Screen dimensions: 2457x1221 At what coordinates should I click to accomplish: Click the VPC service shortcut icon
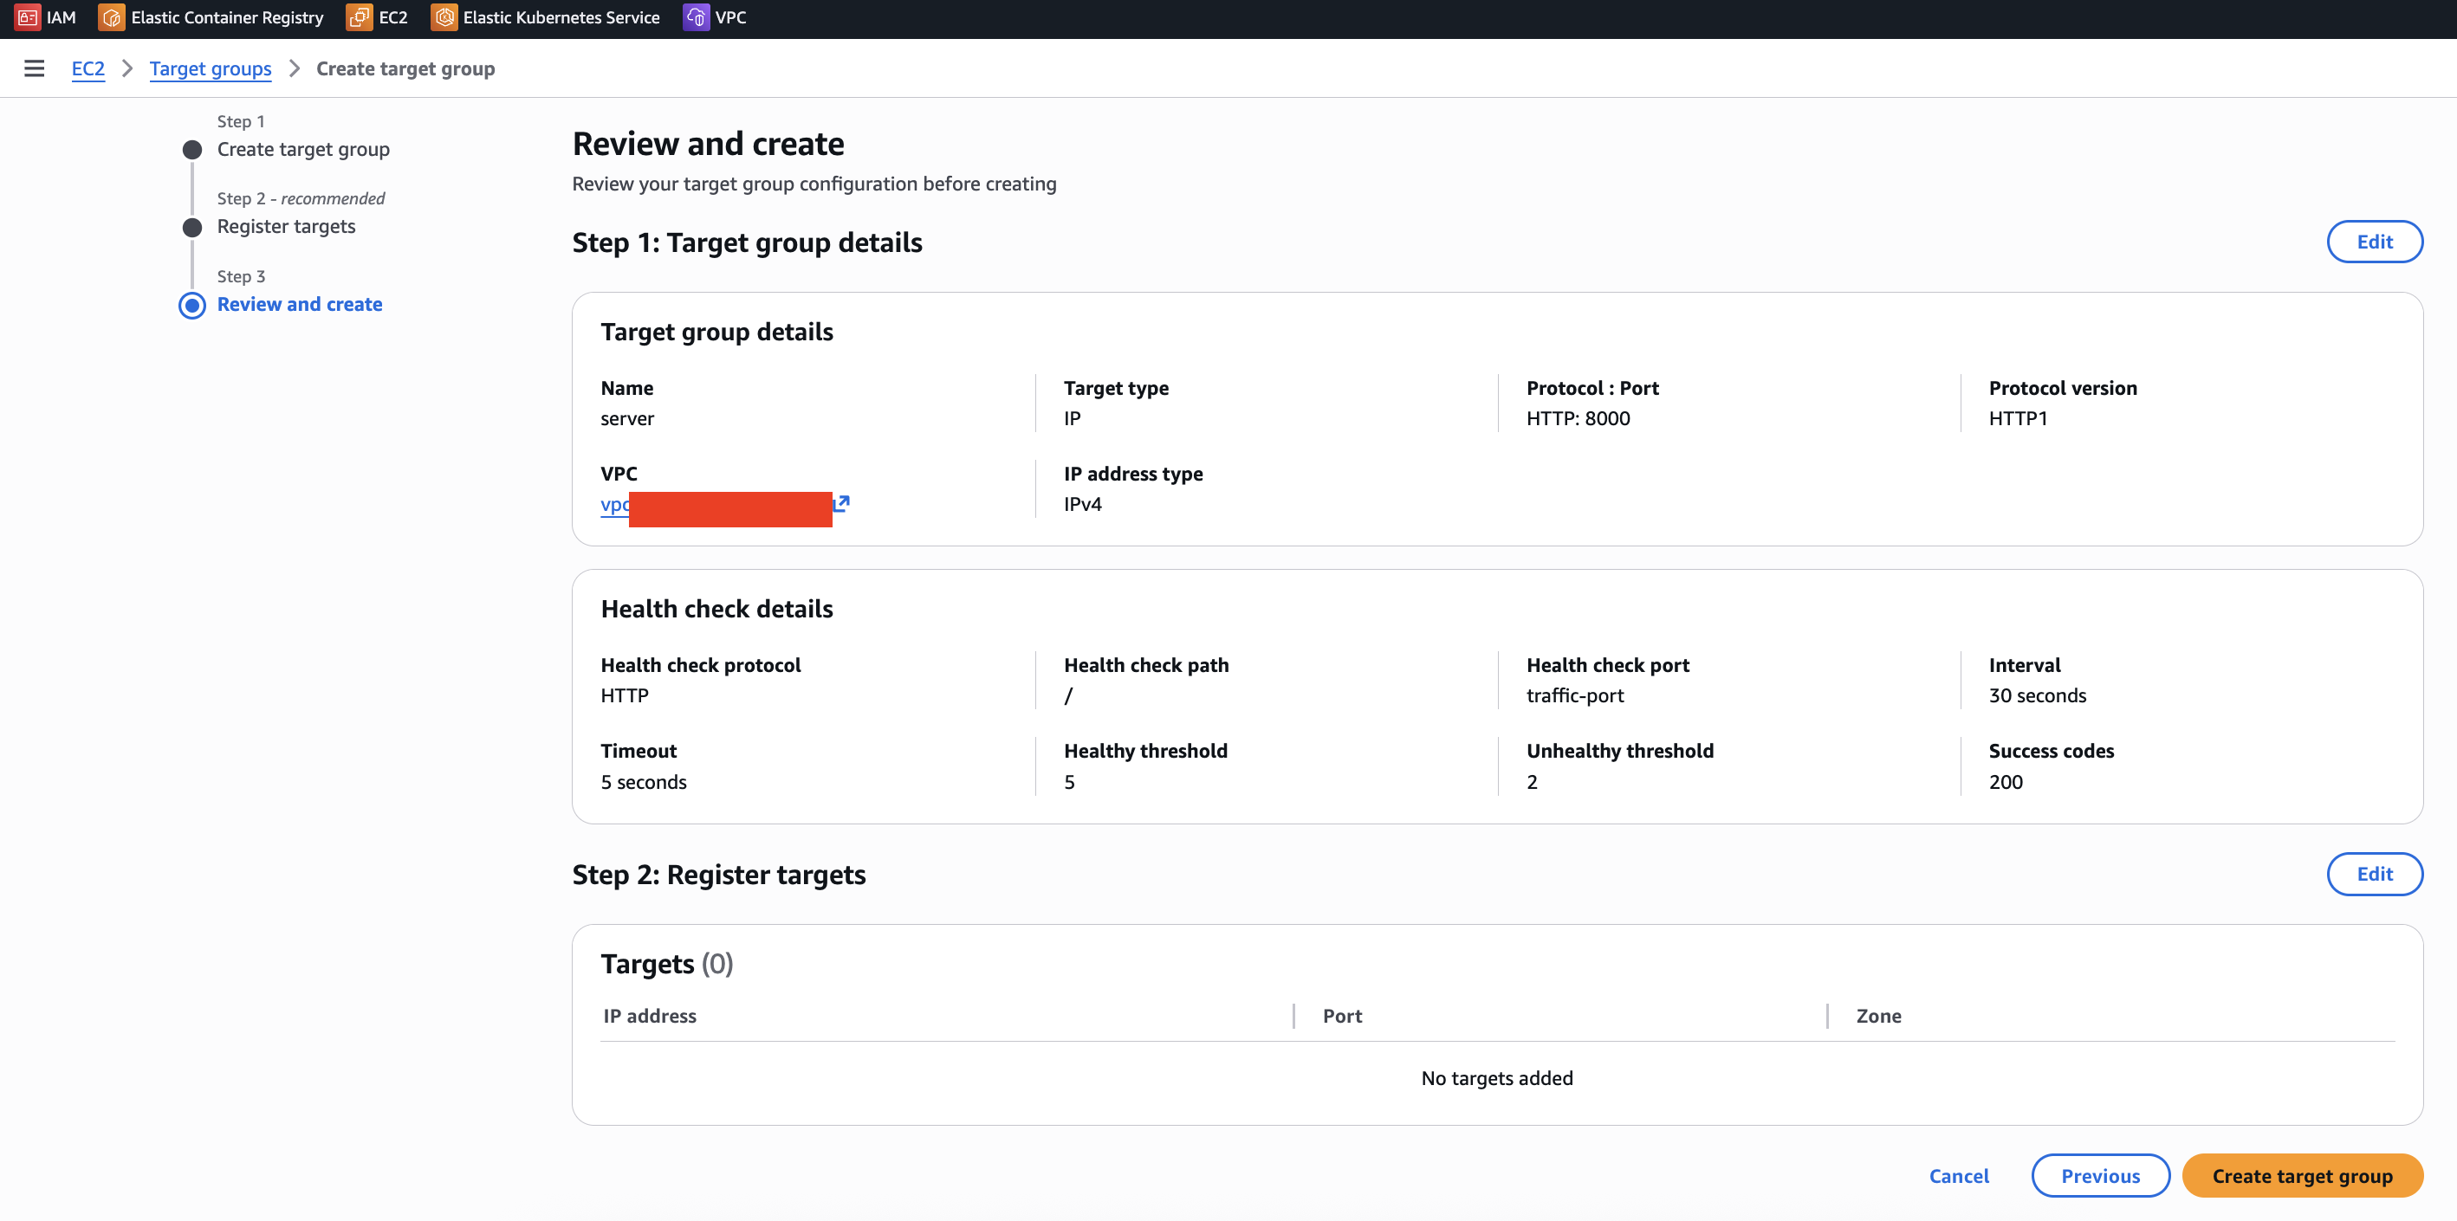(x=697, y=17)
